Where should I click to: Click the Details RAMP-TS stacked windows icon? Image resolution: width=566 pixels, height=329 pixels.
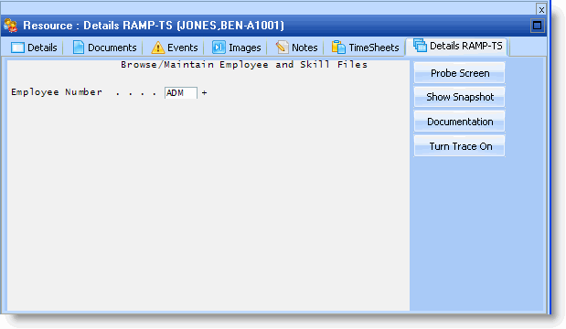point(420,46)
